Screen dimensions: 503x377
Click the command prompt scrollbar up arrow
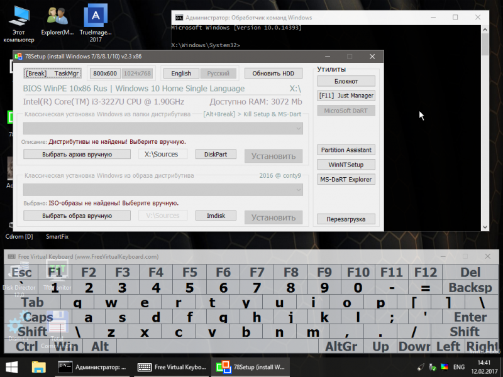(x=485, y=30)
